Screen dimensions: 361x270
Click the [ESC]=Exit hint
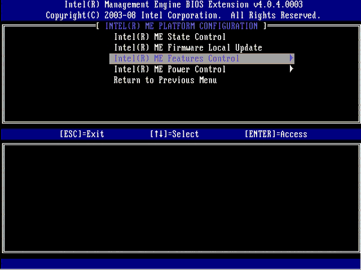point(82,134)
